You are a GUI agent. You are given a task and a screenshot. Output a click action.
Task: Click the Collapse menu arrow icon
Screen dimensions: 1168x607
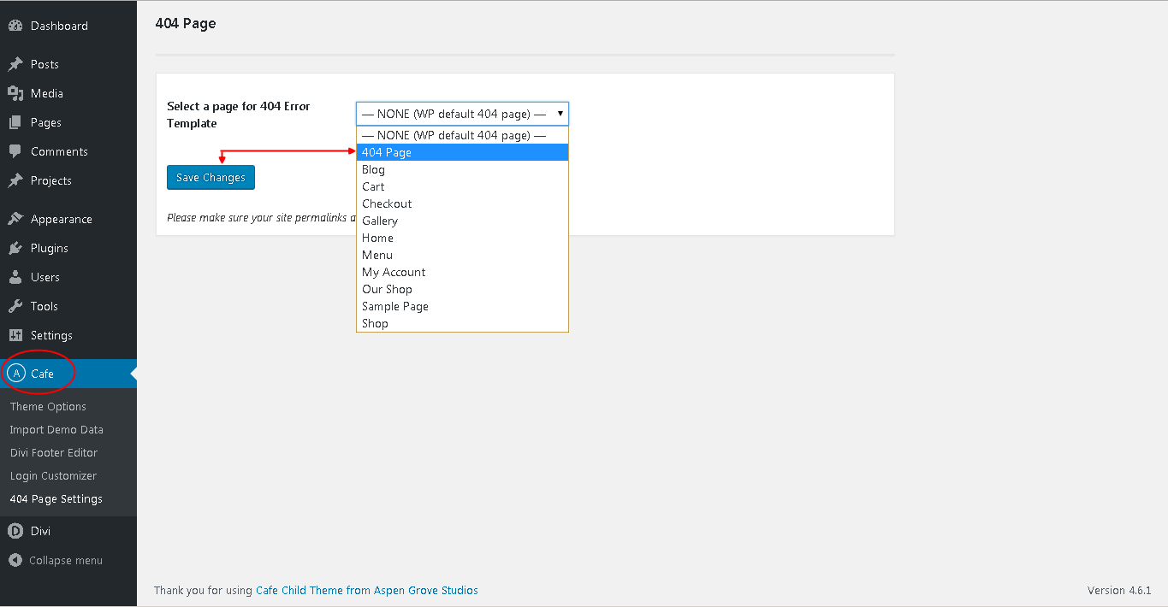point(15,560)
